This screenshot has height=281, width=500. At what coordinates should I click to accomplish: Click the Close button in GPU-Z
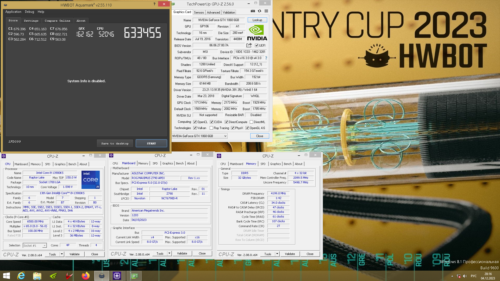[x=260, y=136]
